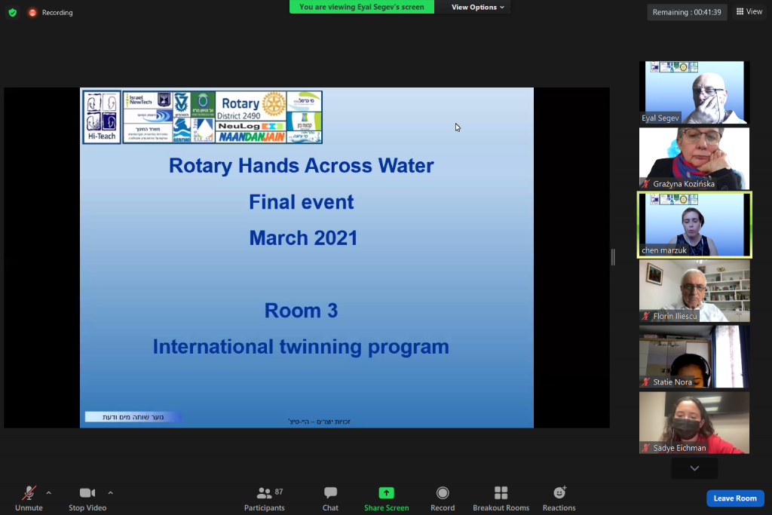
Task: Open the View layout menu
Action: (x=749, y=11)
